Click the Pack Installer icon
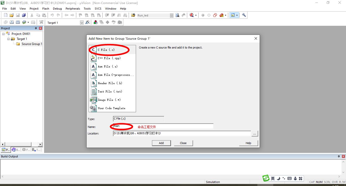This screenshot has height=186, width=346. point(120,22)
